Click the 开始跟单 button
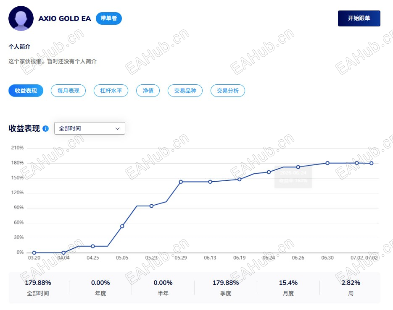The width and height of the screenshot is (393, 310). coord(359,18)
